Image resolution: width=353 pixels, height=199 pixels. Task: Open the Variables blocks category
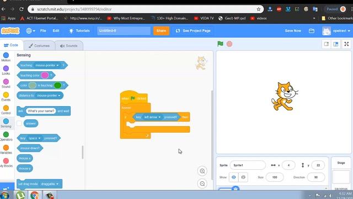[x=6, y=149]
